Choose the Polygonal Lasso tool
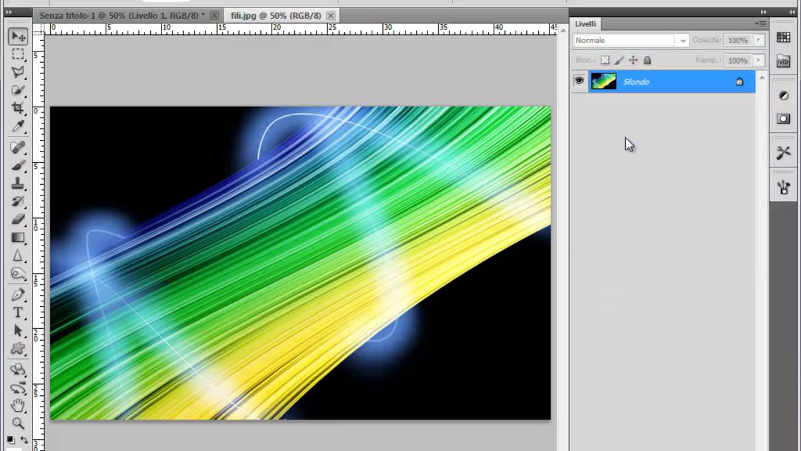 18,73
